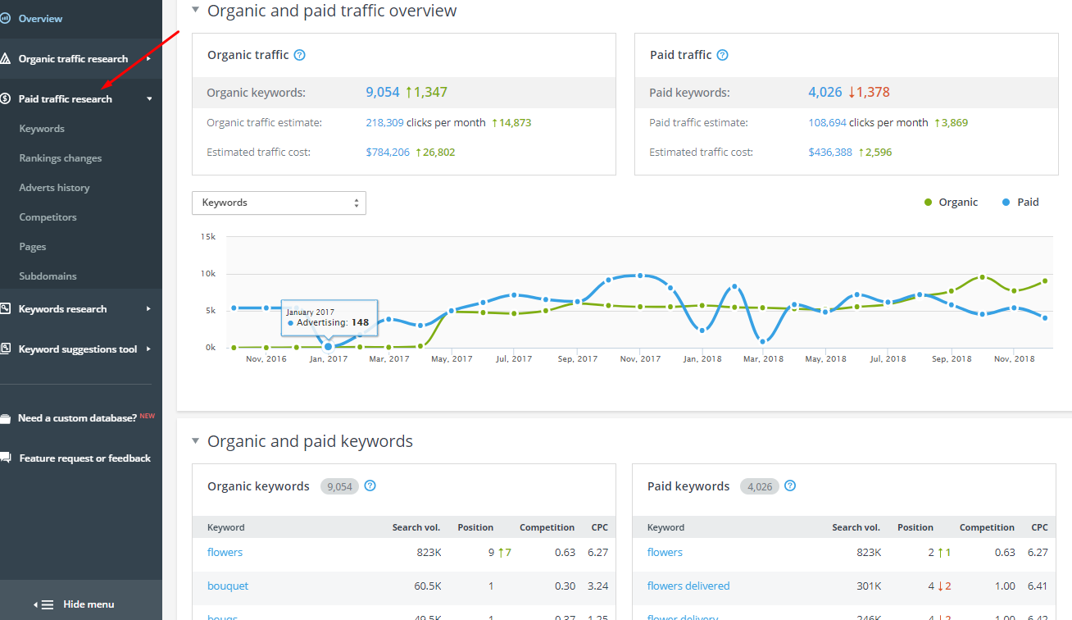The height and width of the screenshot is (620, 1072).
Task: Collapse Paid traffic research submenu arrow
Action: point(149,99)
